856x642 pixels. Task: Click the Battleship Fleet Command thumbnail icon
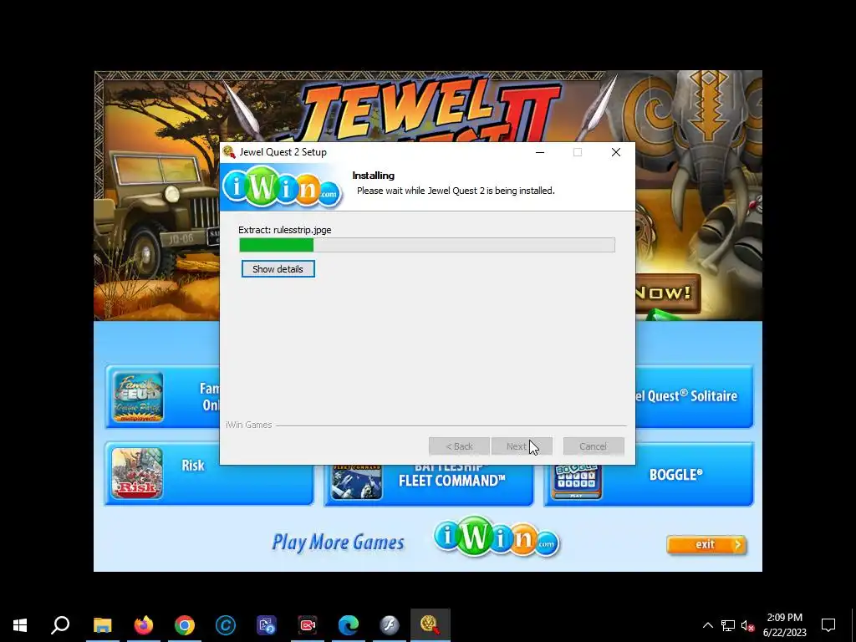(356, 482)
